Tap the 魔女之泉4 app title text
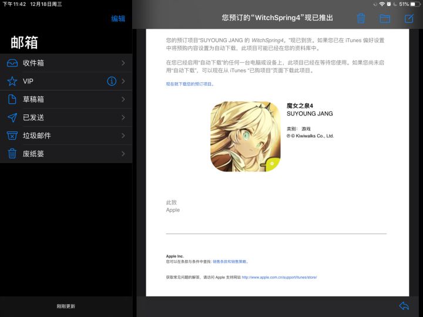The width and height of the screenshot is (423, 317). point(300,106)
